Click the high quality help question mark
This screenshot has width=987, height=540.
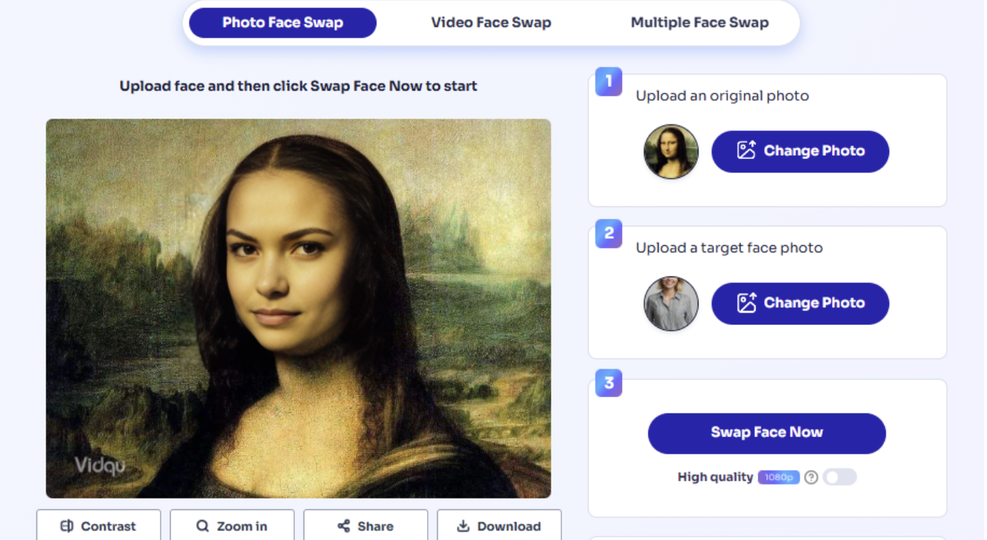point(811,477)
